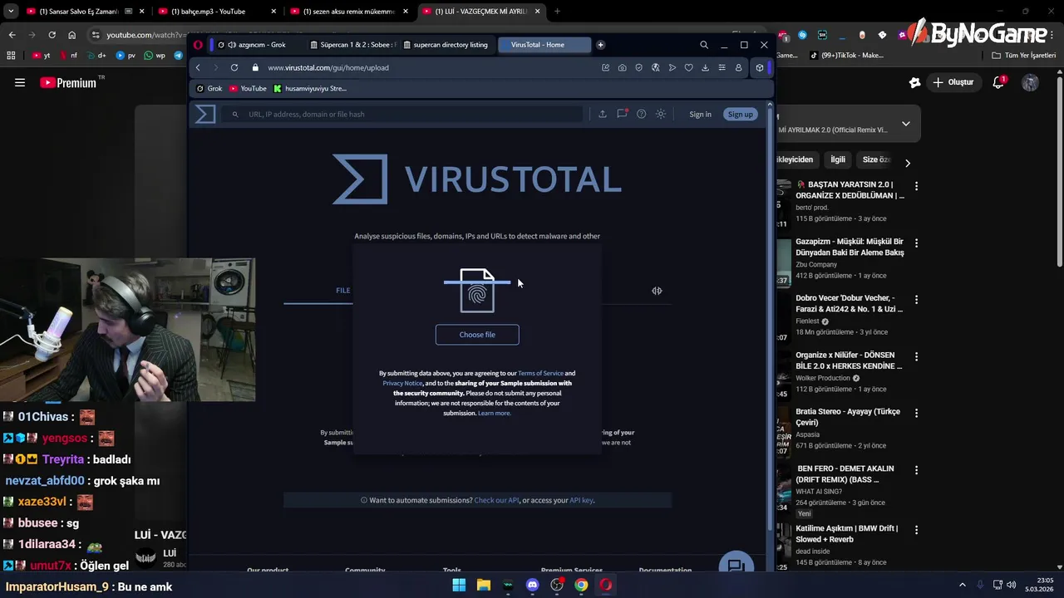Click the Sign in link on VirusTotal
This screenshot has width=1064, height=598.
pos(700,114)
